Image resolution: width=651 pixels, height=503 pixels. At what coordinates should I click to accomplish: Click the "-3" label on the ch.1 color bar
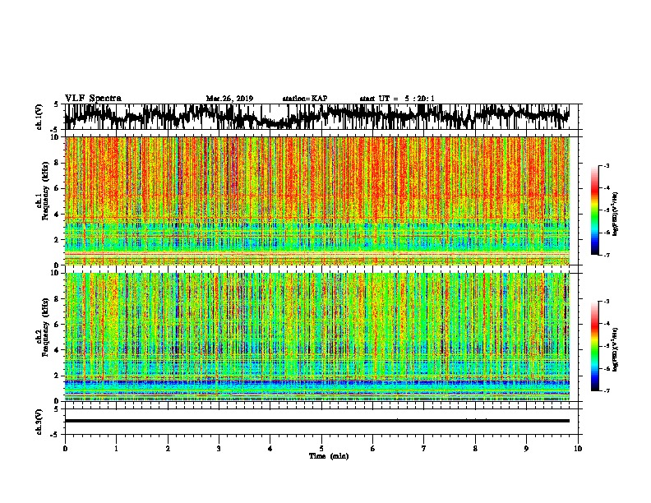pyautogui.click(x=606, y=165)
